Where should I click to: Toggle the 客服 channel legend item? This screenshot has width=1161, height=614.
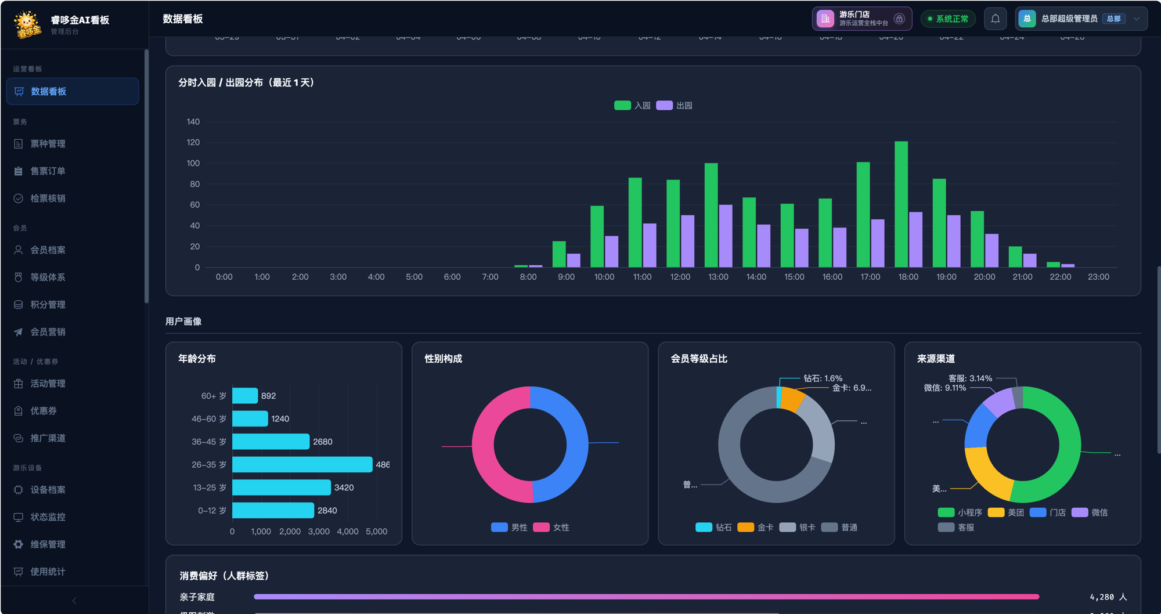956,528
